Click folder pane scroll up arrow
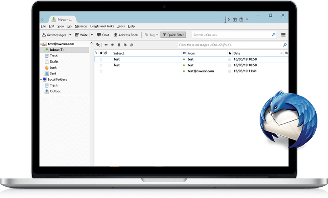Image resolution: width=328 pixels, height=198 pixels. [92, 43]
